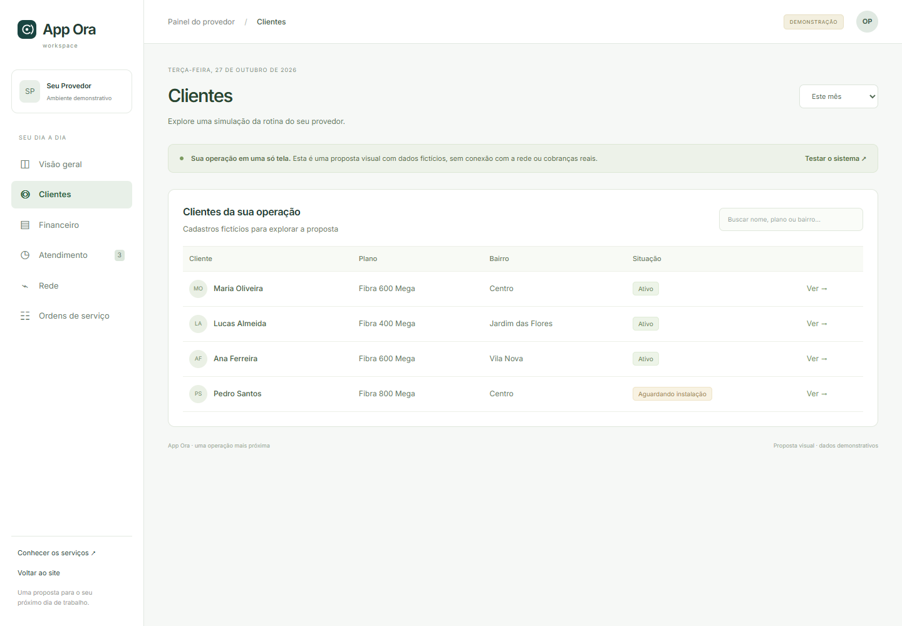Click the Visão geral sidebar icon
Viewport: 902px width, 626px height.
(25, 165)
